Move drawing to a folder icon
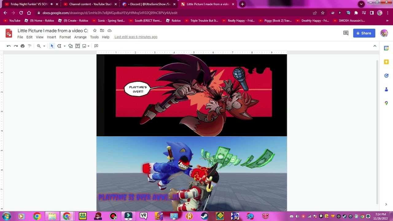 coord(102,31)
